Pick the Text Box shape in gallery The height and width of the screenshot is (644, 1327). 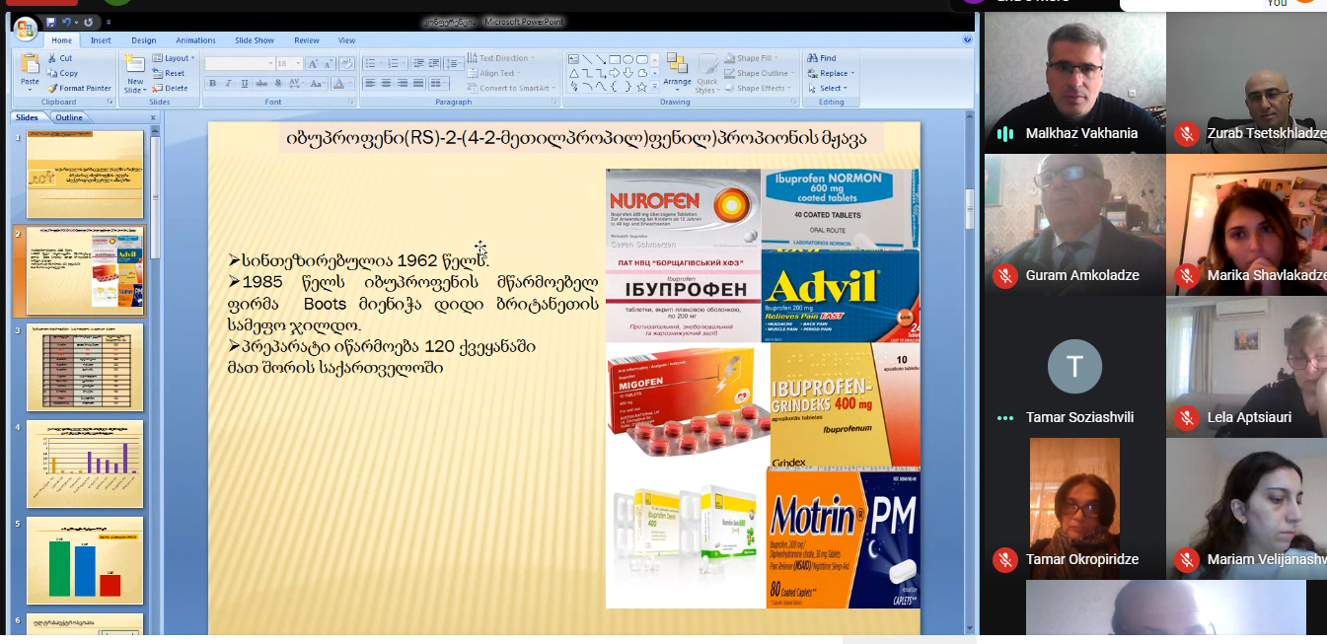pyautogui.click(x=573, y=59)
